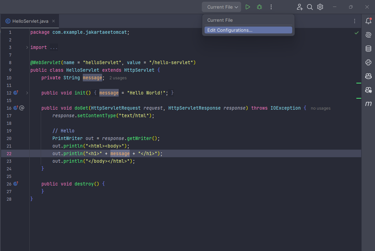Open the Maven tool window
This screenshot has width=375, height=251.
click(368, 103)
